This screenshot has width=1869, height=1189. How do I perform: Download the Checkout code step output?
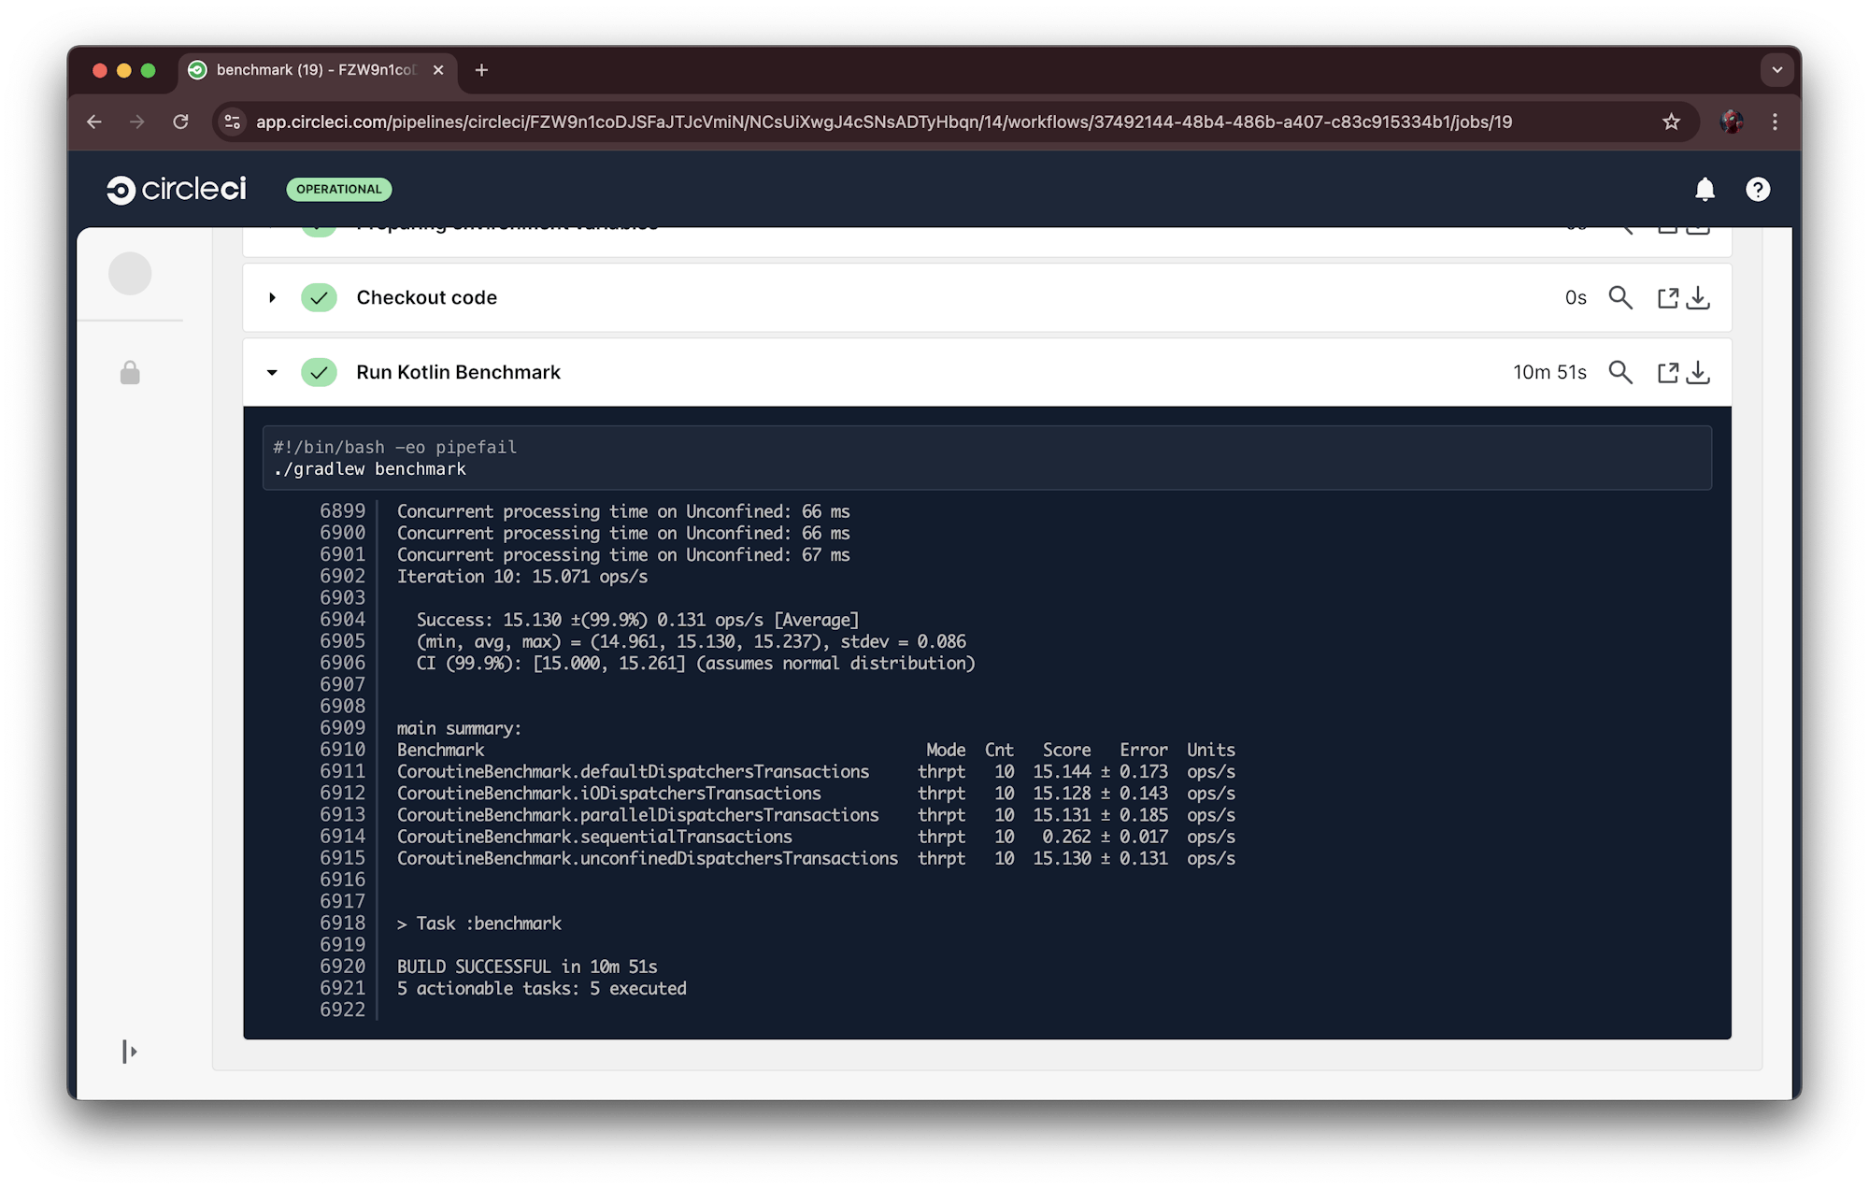coord(1700,297)
